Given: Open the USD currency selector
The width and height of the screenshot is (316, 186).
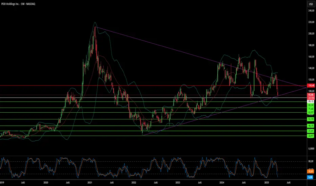Looking at the screenshot, I should tap(310, 4).
